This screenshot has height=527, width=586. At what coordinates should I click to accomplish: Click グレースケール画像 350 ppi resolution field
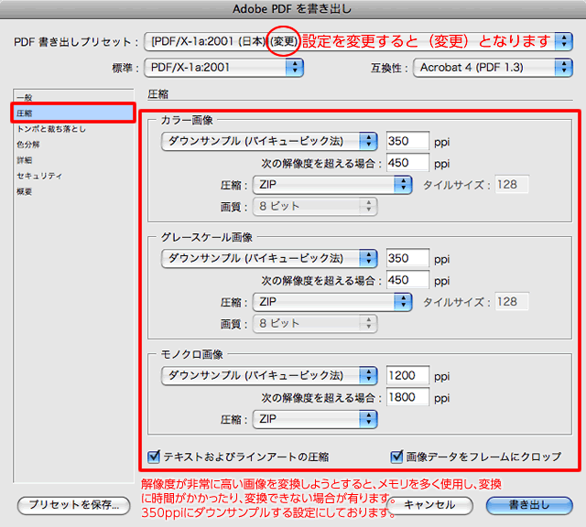(407, 258)
